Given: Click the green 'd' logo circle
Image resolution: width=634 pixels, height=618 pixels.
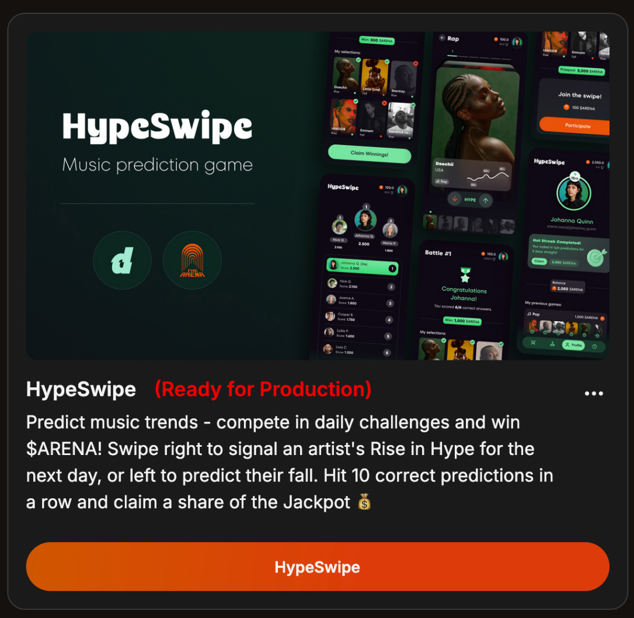Looking at the screenshot, I should pyautogui.click(x=122, y=260).
